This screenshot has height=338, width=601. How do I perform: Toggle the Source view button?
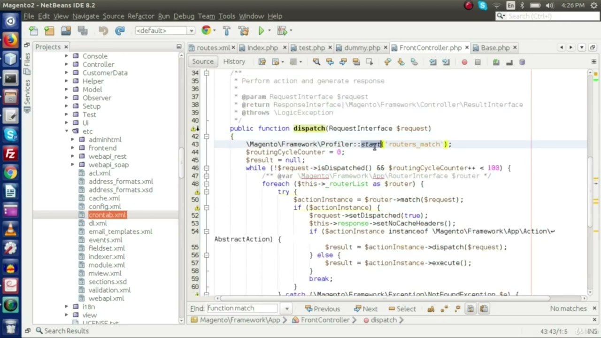click(x=203, y=61)
